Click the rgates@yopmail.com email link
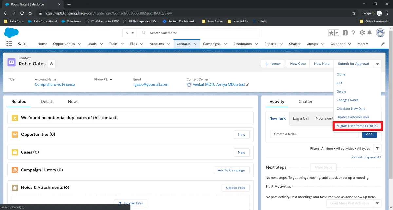Viewport: 393px width, 210px height. click(x=151, y=84)
